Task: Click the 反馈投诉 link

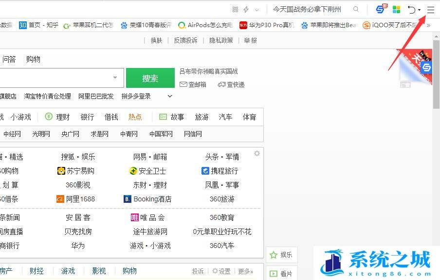Action: click(185, 41)
